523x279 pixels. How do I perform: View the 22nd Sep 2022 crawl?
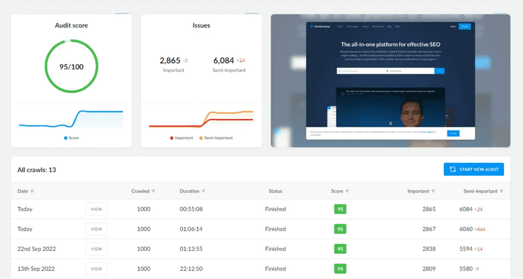(x=96, y=249)
